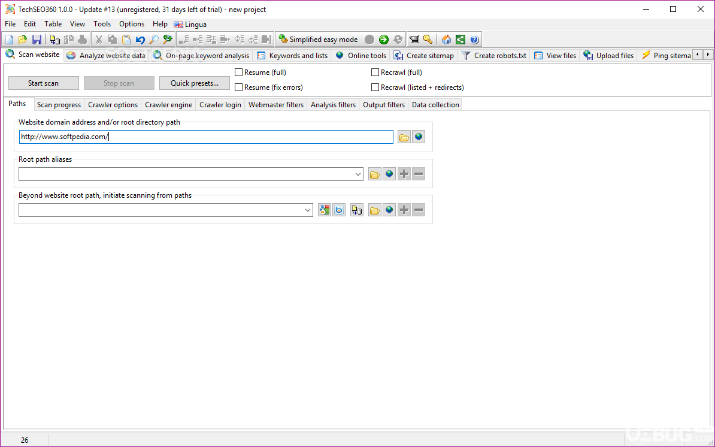Click folder icon in Root path aliases
The image size is (715, 447).
point(375,174)
